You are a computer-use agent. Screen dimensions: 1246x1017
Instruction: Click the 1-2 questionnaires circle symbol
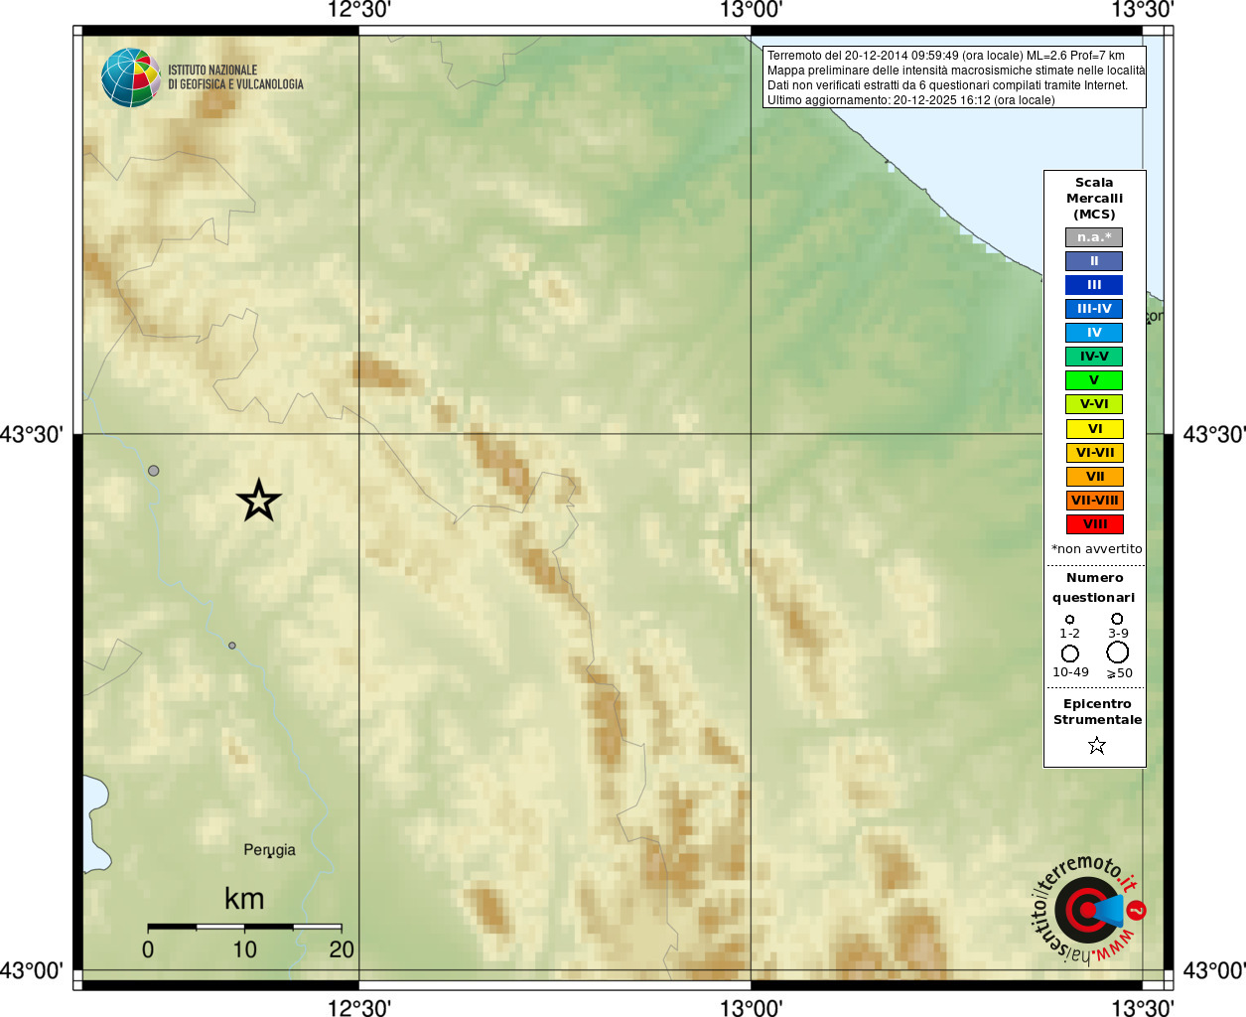1069,620
